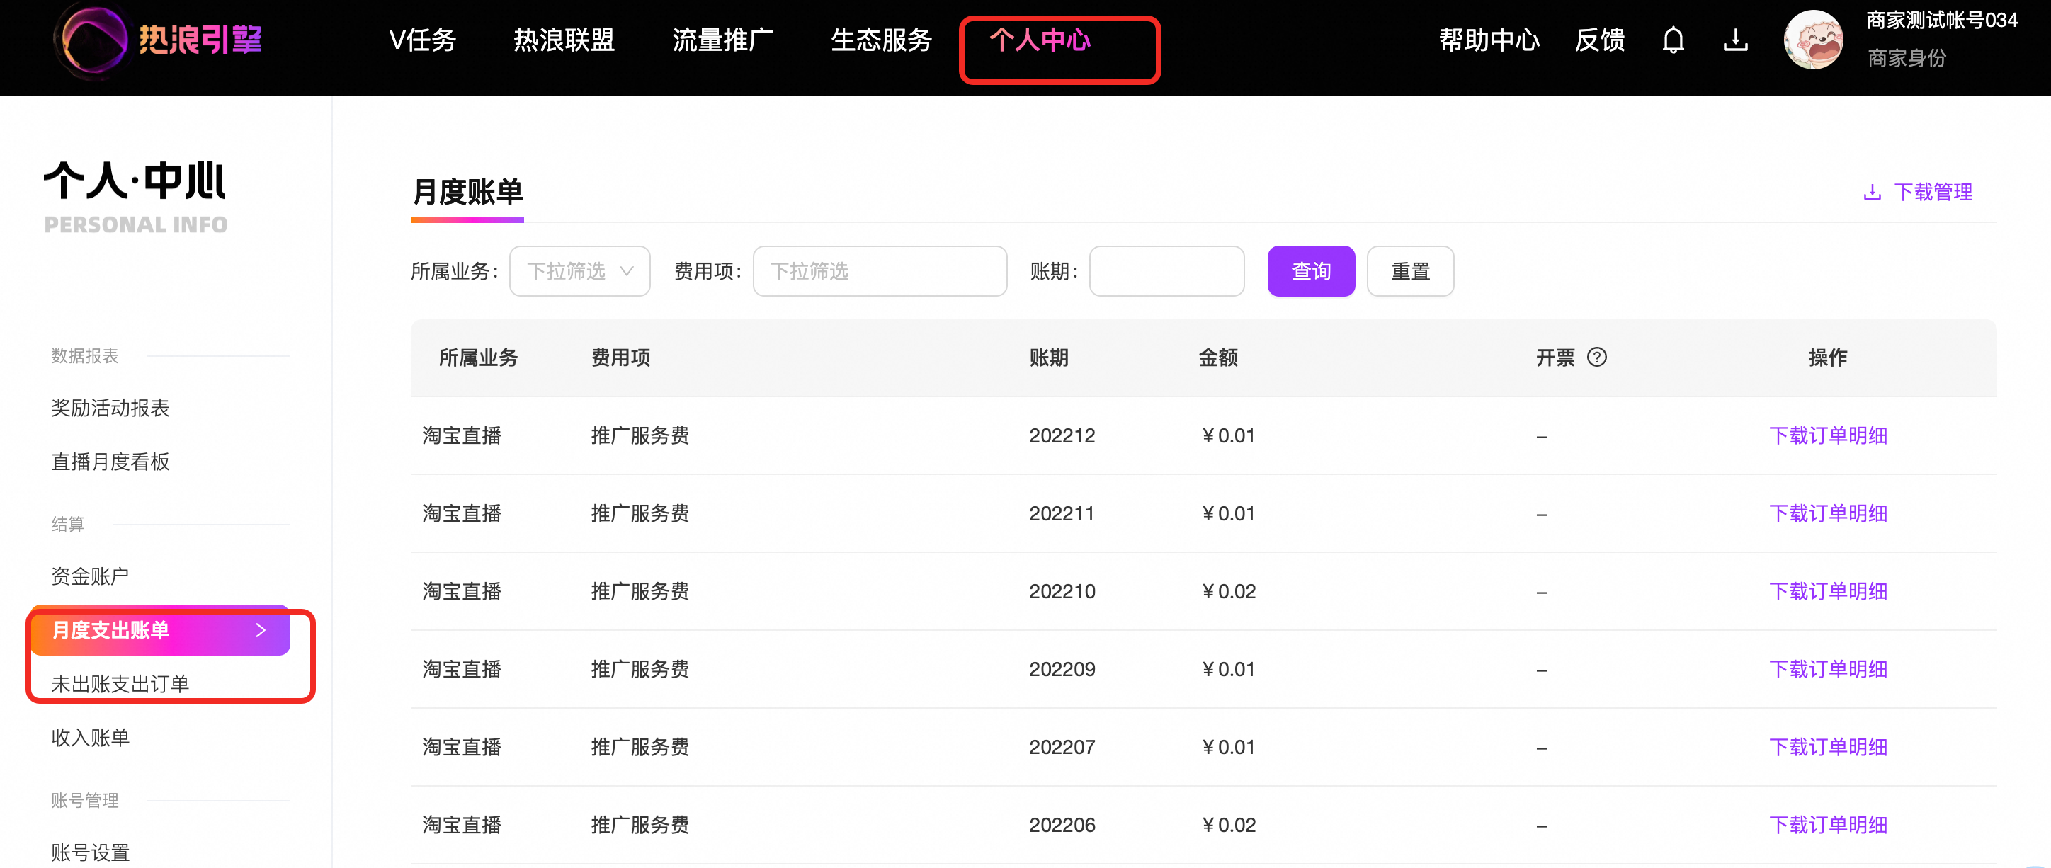
Task: Open the notification bell icon
Action: pos(1673,40)
